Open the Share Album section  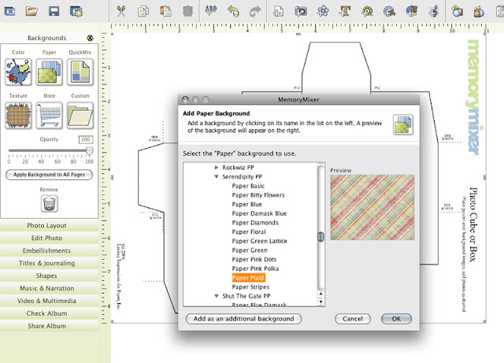[x=49, y=326]
